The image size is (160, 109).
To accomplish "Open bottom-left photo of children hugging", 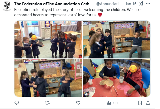I will click(x=48, y=78).
